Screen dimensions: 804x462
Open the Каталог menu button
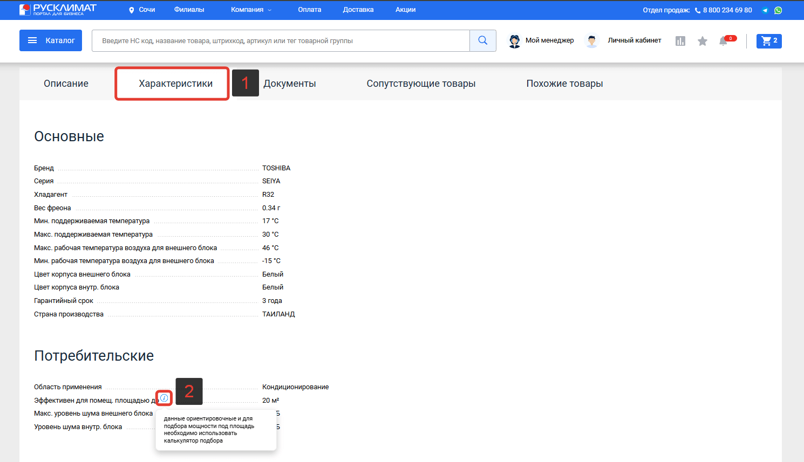point(51,40)
